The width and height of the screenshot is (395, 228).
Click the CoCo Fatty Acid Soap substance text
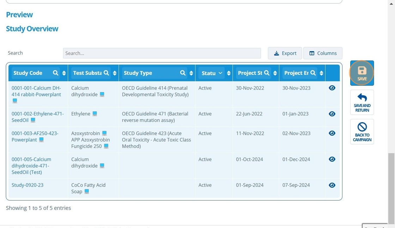(x=88, y=188)
